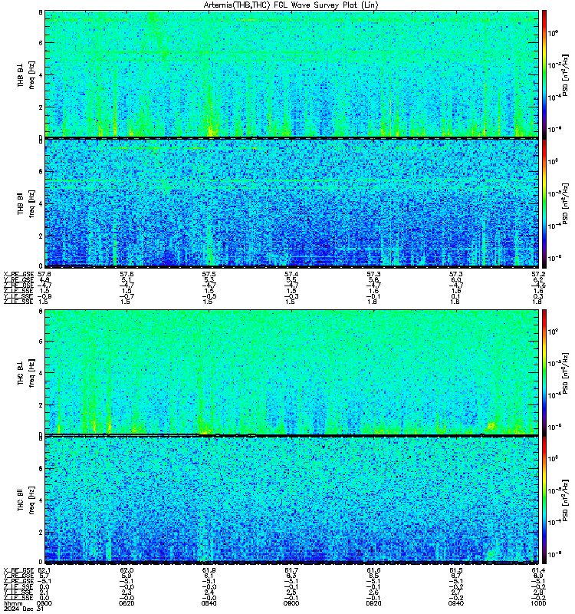575x614 pixels.
Task: Click the 'THB B⊥ freq [Hz]' axis label
Action: (26, 74)
